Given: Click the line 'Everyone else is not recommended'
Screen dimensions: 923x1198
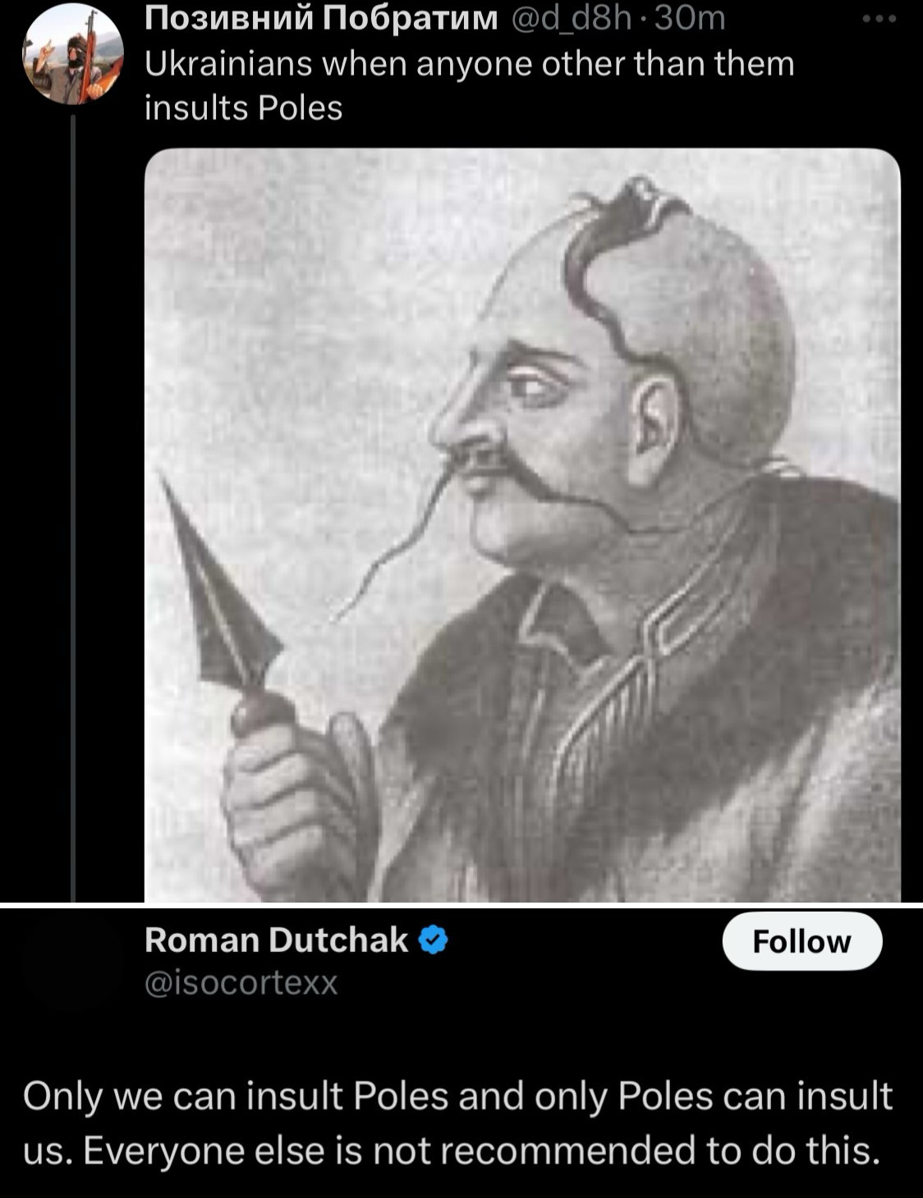Looking at the screenshot, I should (x=452, y=1150).
